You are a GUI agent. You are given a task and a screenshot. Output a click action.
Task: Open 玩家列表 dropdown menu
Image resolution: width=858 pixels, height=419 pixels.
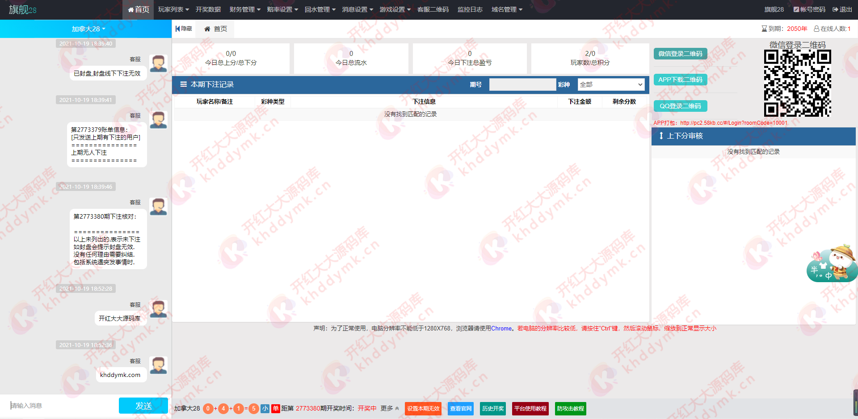[173, 9]
